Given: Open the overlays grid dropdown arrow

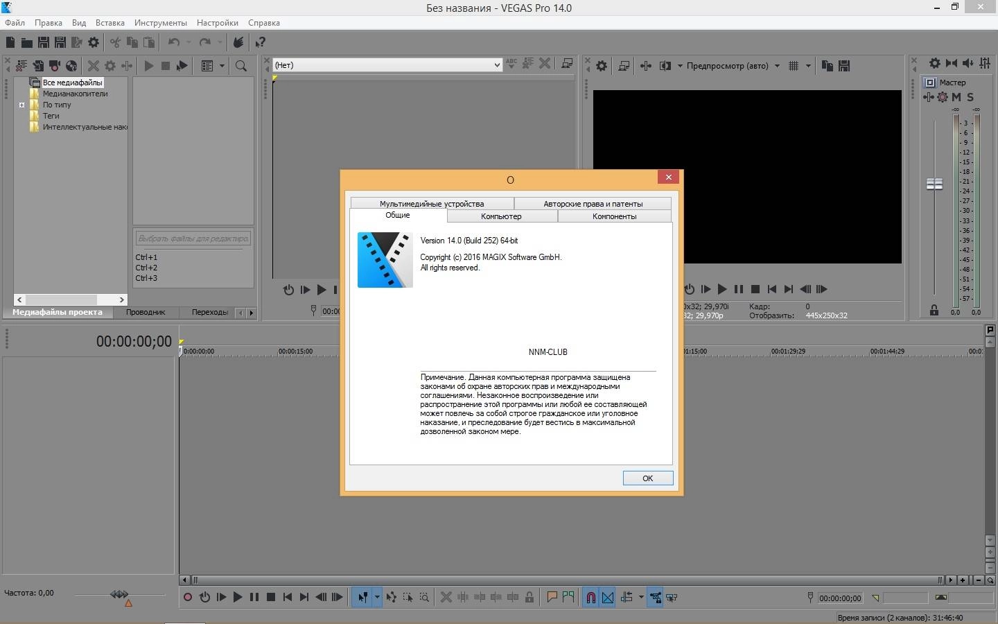Looking at the screenshot, I should pos(808,66).
